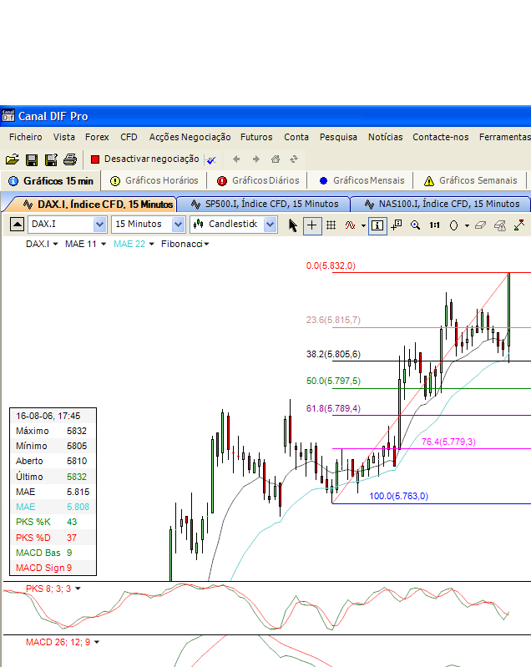Open the Futuros menu
Image resolution: width=531 pixels, height=667 pixels.
(x=256, y=137)
